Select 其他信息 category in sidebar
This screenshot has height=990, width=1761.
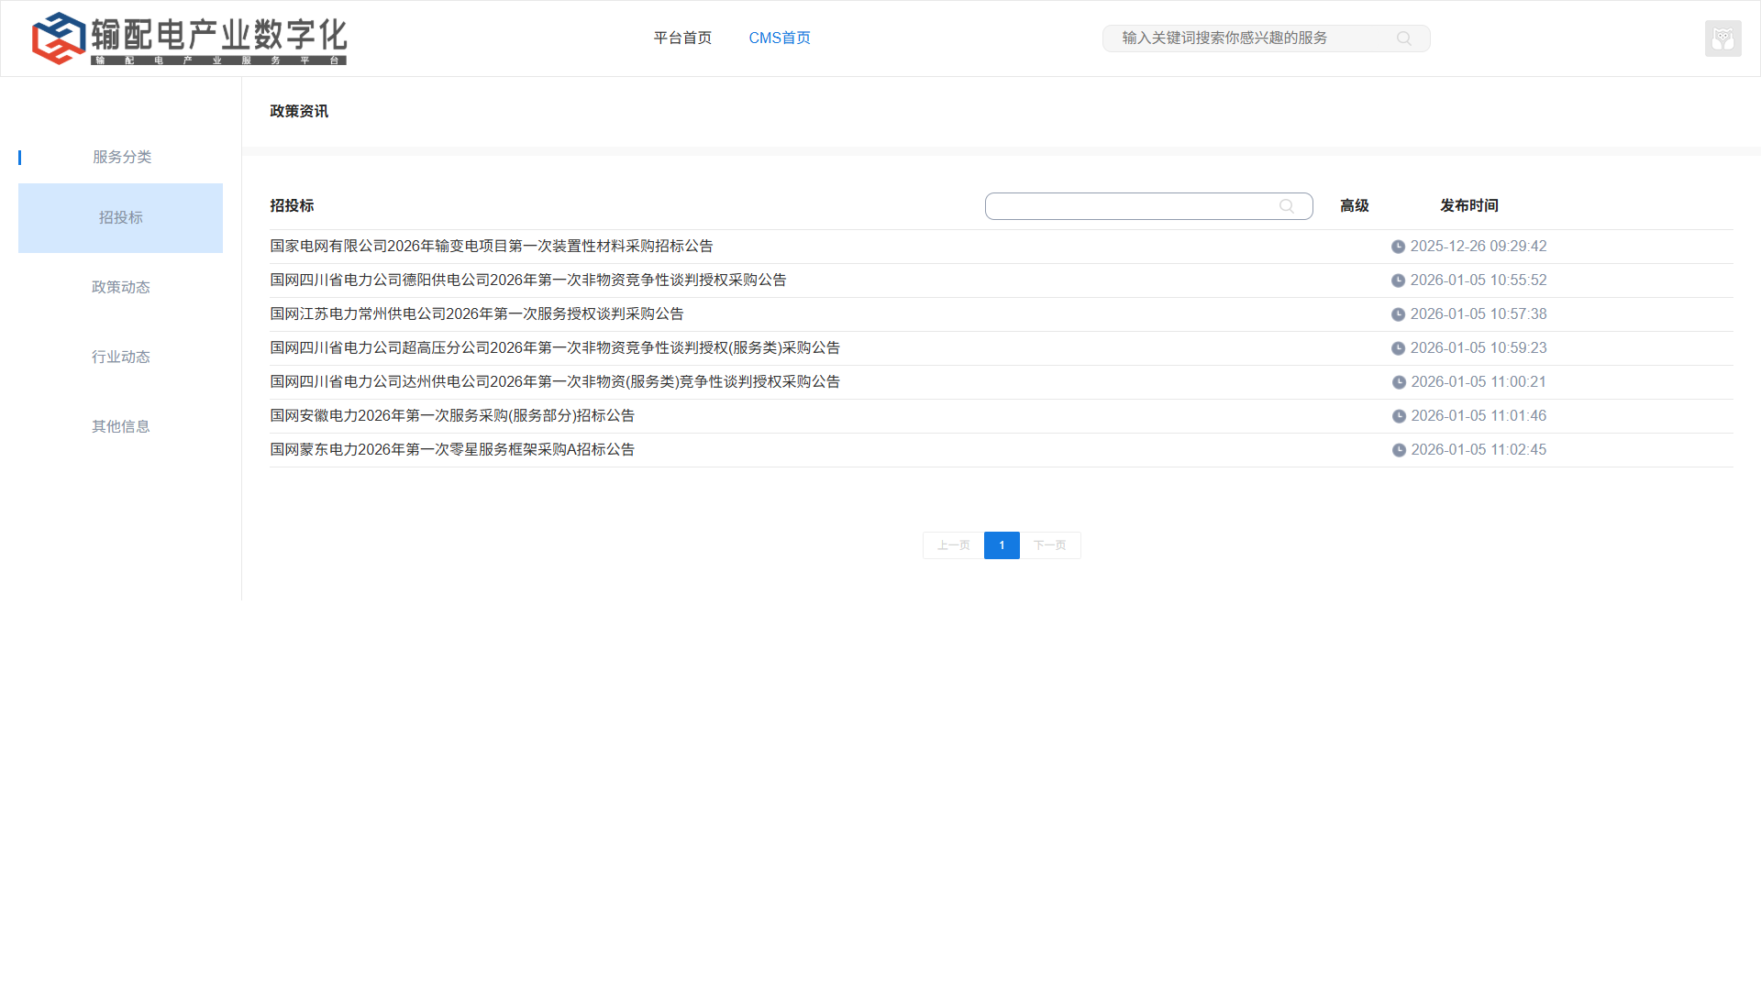point(120,426)
